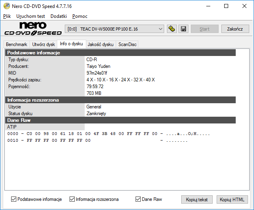The height and width of the screenshot is (210, 254).
Task: Click the Producent label
Action: click(x=19, y=66)
